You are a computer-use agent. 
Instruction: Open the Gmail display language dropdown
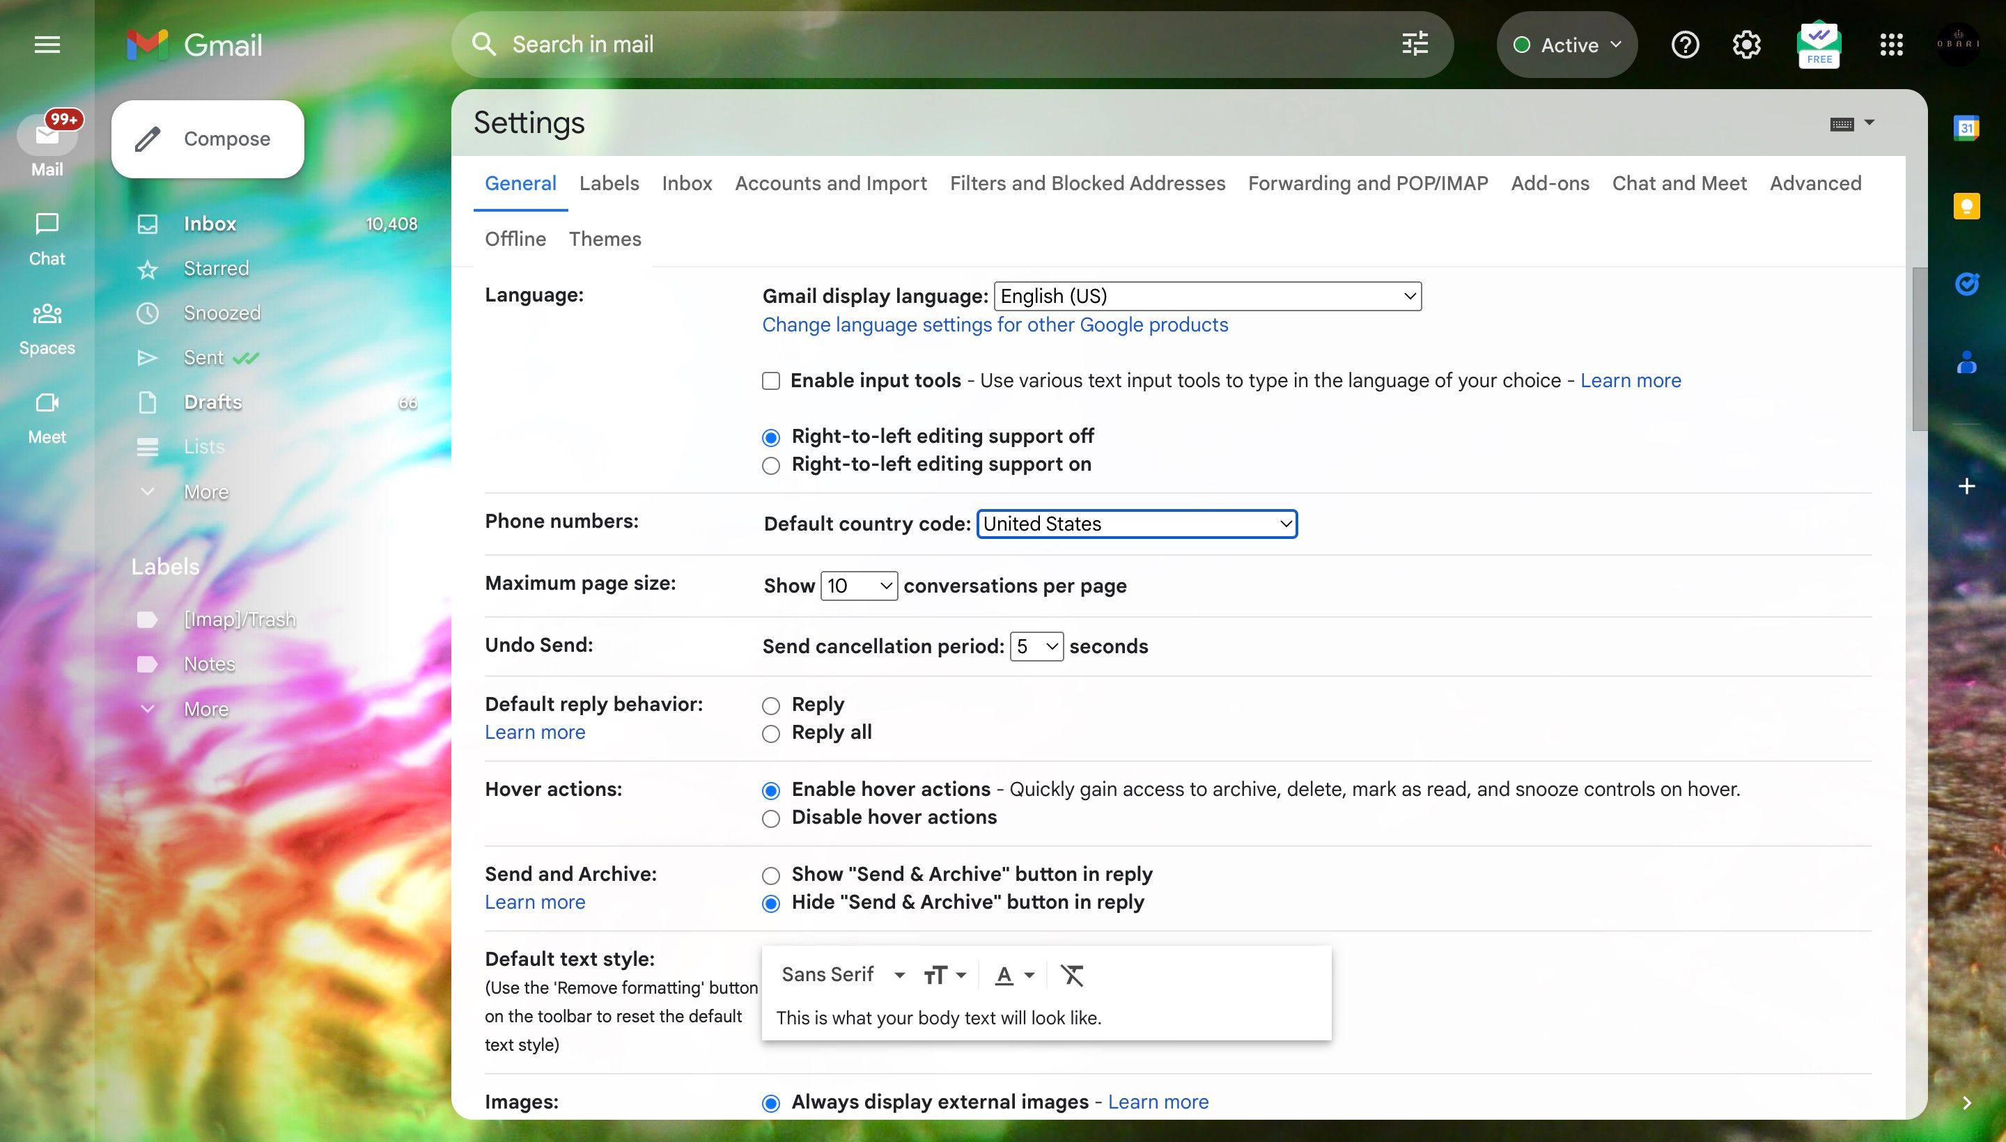(1206, 297)
